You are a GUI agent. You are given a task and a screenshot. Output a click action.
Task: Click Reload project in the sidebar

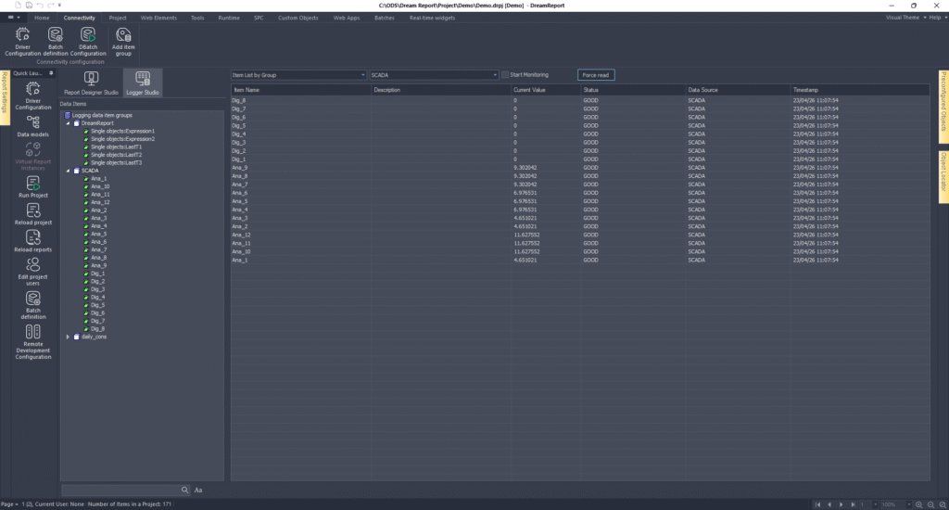tap(33, 214)
